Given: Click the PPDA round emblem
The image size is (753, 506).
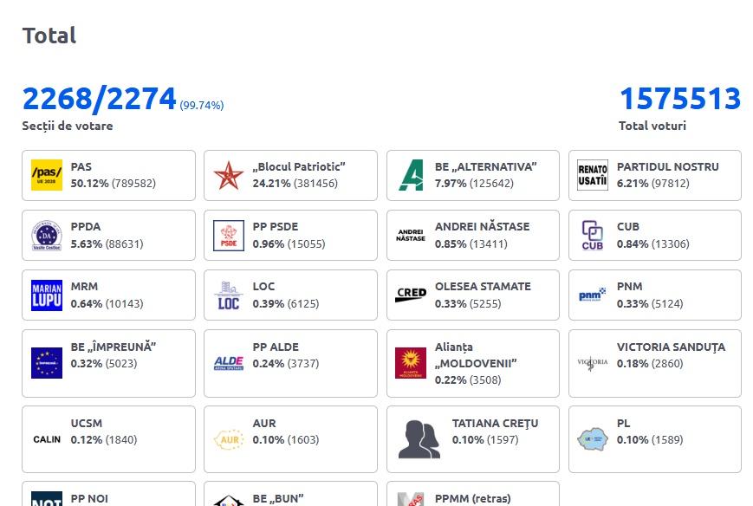Looking at the screenshot, I should pos(47,235).
